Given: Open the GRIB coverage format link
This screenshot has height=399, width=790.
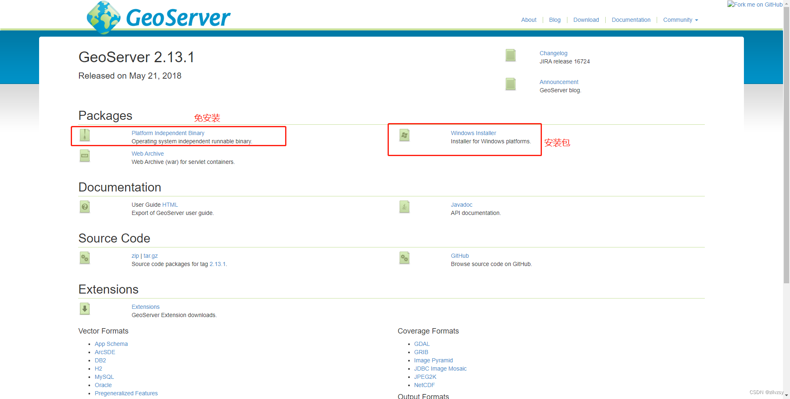Looking at the screenshot, I should [421, 352].
